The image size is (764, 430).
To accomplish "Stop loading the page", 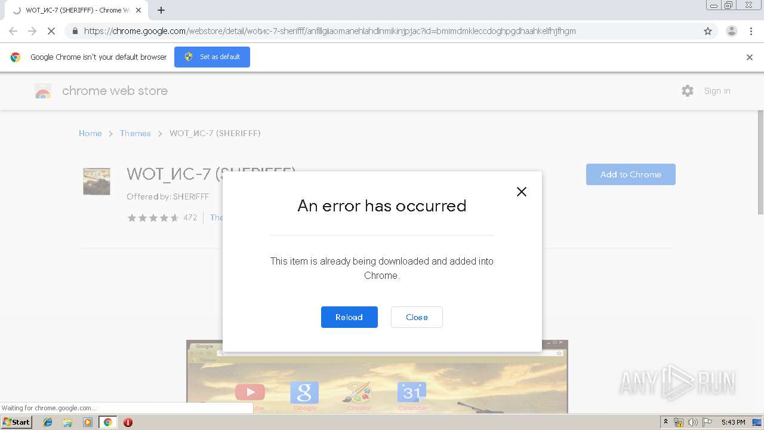I will point(51,31).
